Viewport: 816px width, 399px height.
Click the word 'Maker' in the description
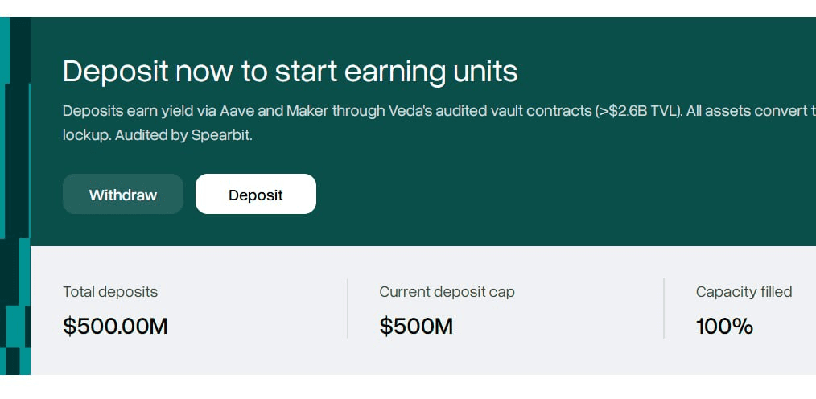pos(307,111)
